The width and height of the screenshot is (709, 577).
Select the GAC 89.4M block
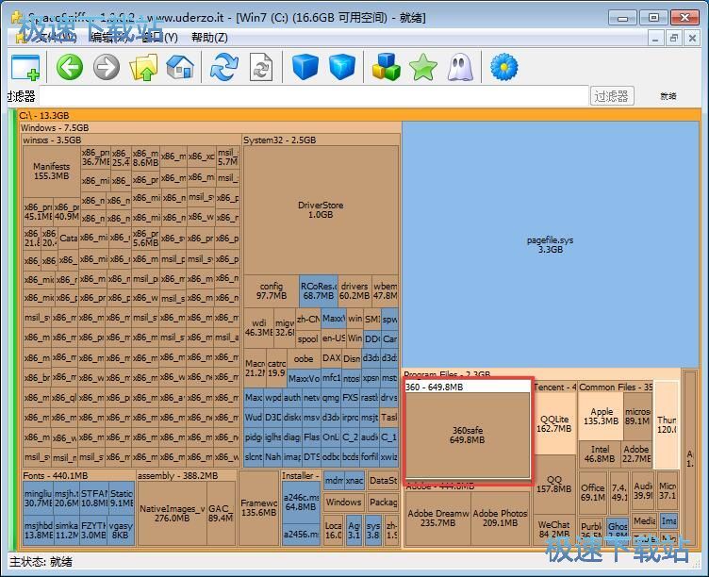click(x=221, y=513)
